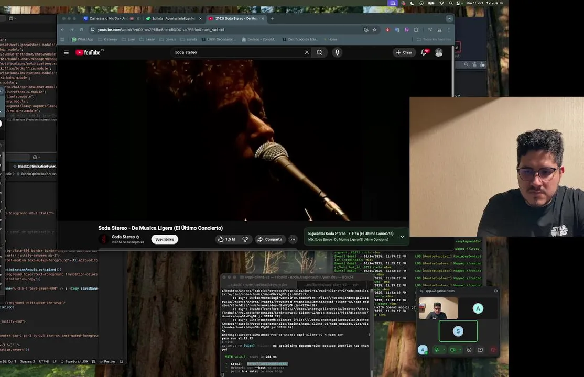Open the Home bookmark
Viewport: 584px width, 377px height.
point(330,39)
